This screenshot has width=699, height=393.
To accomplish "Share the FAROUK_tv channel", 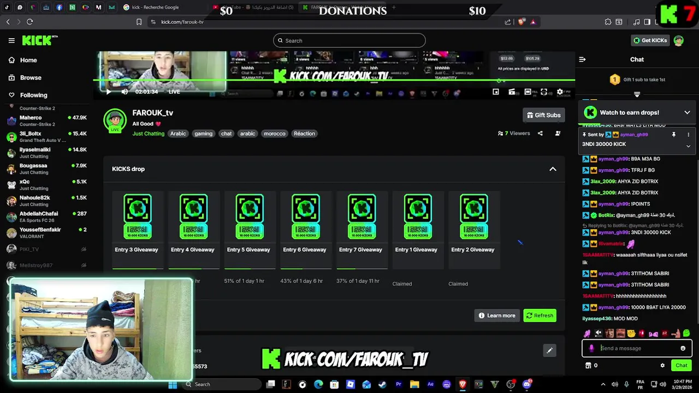I will [540, 133].
